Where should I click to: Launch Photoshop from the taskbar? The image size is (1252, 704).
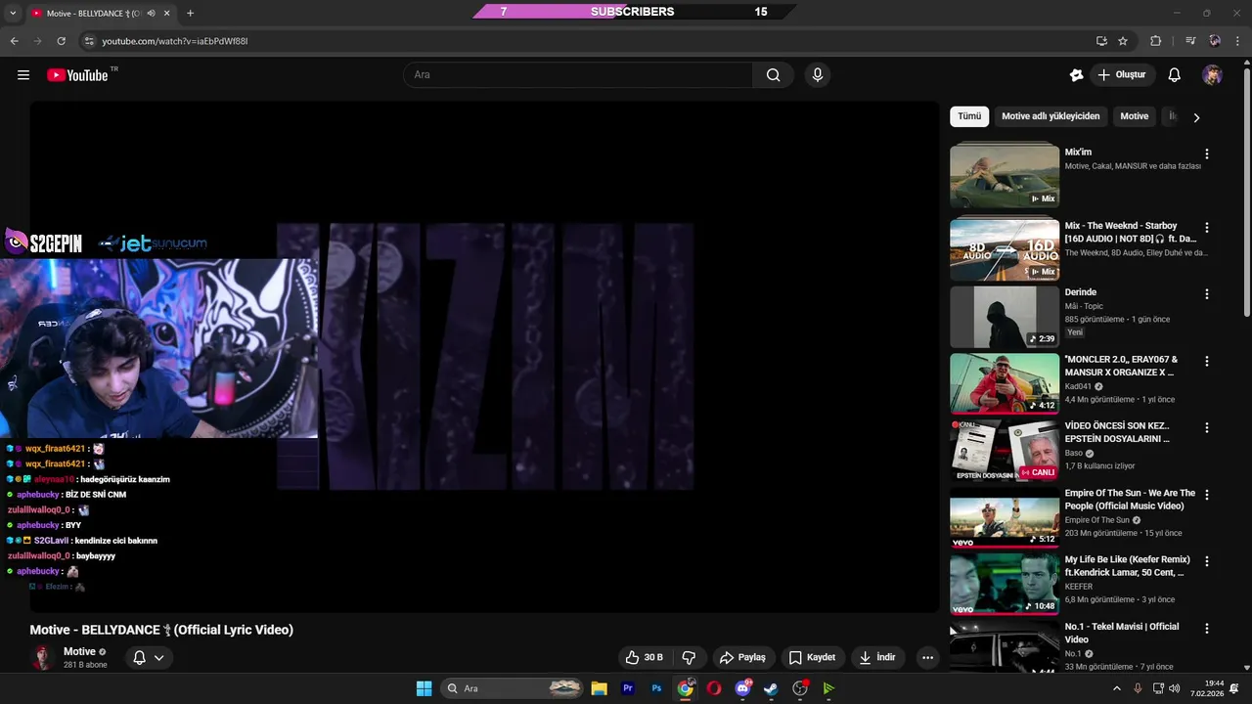656,688
